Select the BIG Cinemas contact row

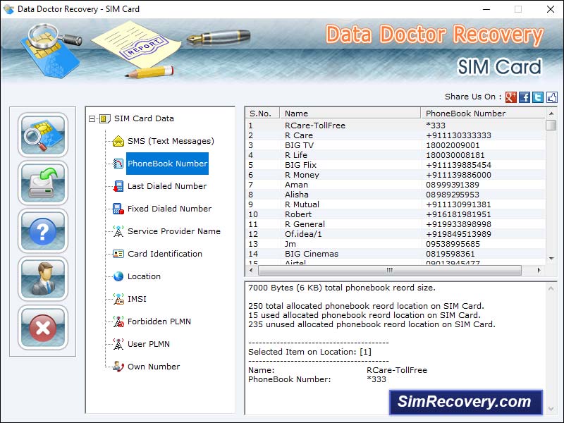(x=396, y=254)
